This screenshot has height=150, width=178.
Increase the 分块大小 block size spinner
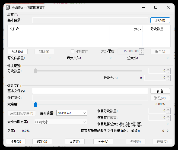tap(168, 76)
